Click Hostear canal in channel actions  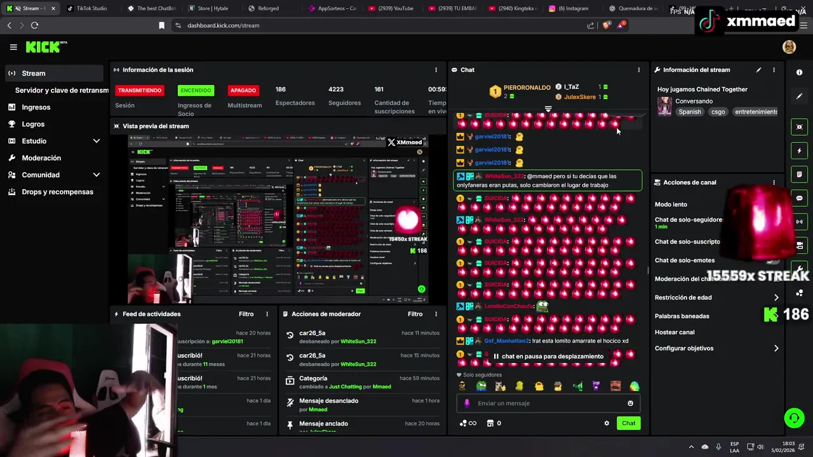pyautogui.click(x=675, y=333)
